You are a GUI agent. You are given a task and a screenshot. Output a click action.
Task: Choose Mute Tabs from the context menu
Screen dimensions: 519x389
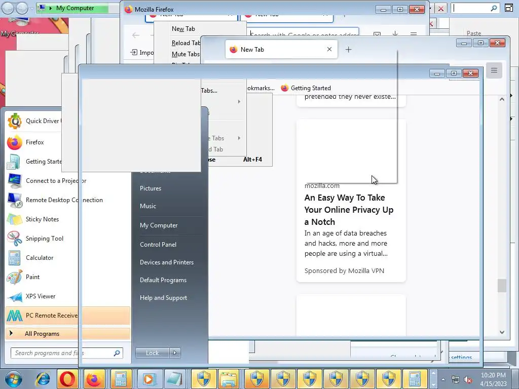(186, 54)
